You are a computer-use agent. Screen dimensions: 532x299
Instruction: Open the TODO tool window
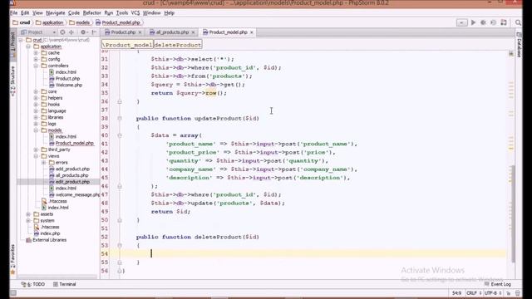33,284
